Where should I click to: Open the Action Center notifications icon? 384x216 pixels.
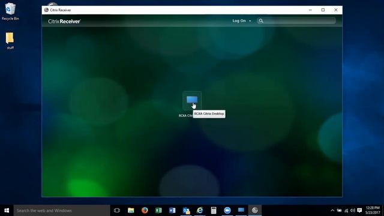click(x=359, y=211)
